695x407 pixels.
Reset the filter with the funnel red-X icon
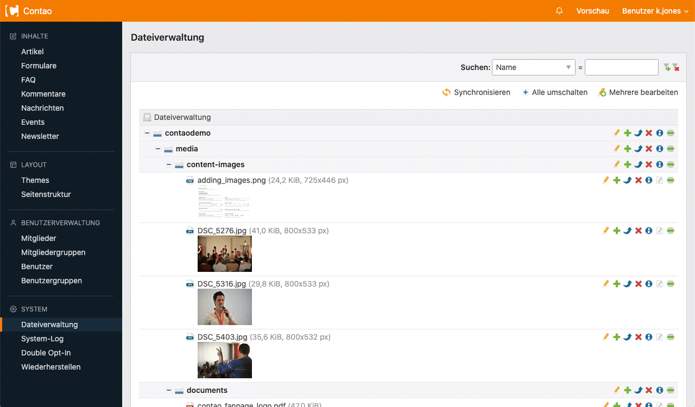click(x=676, y=67)
